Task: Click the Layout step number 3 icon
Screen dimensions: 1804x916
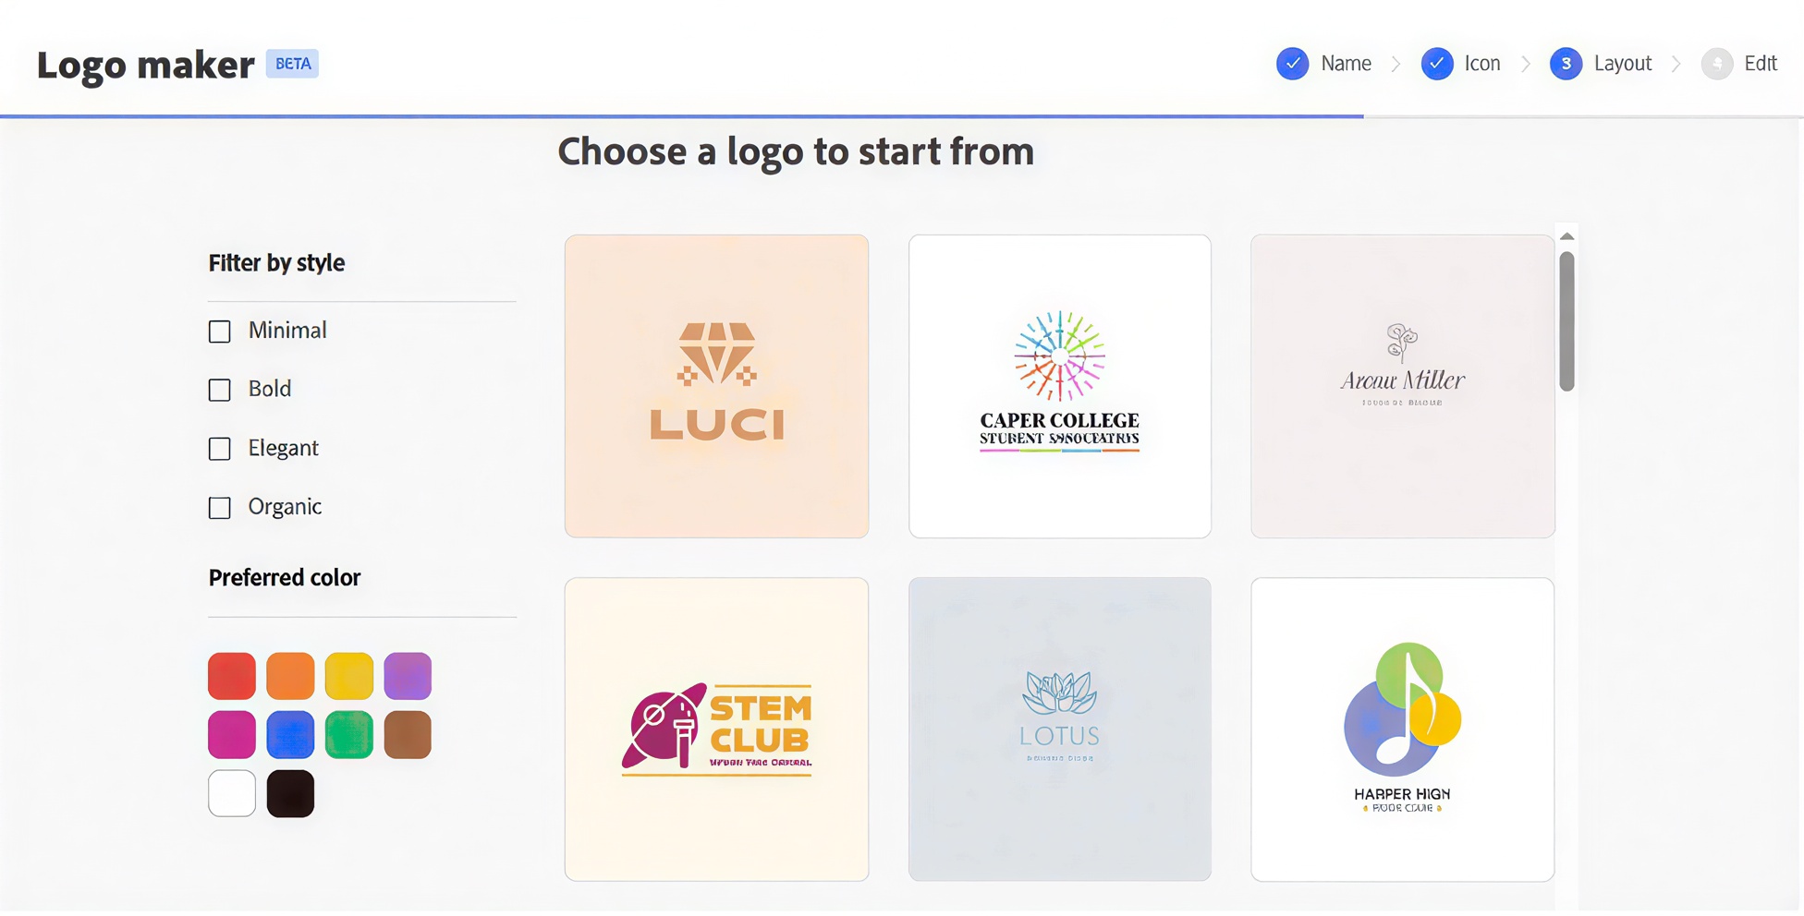Action: [1566, 64]
